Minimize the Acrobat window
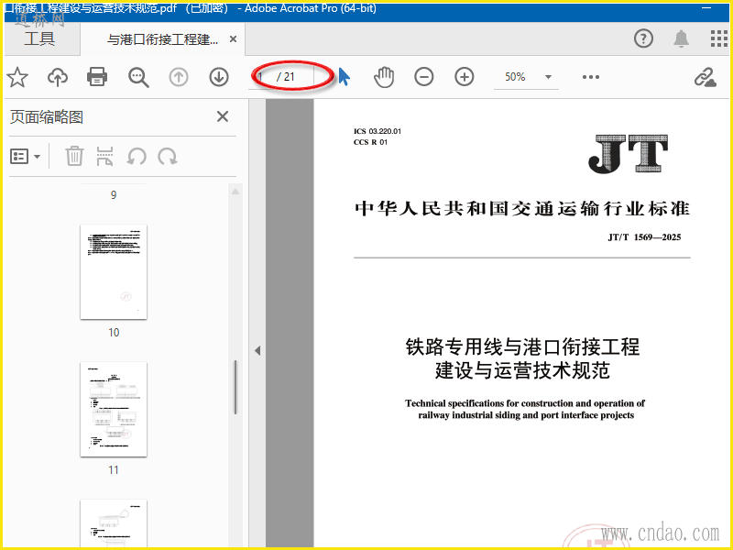Screen dimensions: 733x550 706,7
